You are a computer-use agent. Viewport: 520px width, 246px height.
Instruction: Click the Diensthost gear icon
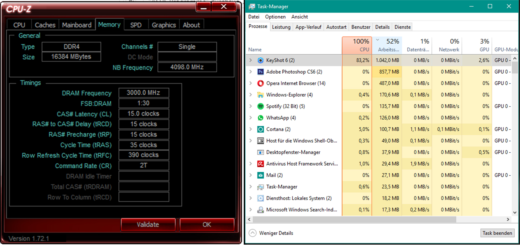260,198
